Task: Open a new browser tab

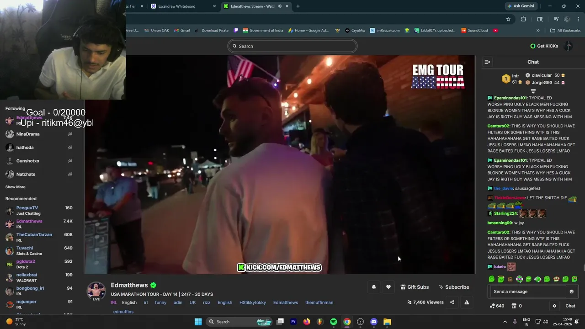Action: tap(298, 6)
